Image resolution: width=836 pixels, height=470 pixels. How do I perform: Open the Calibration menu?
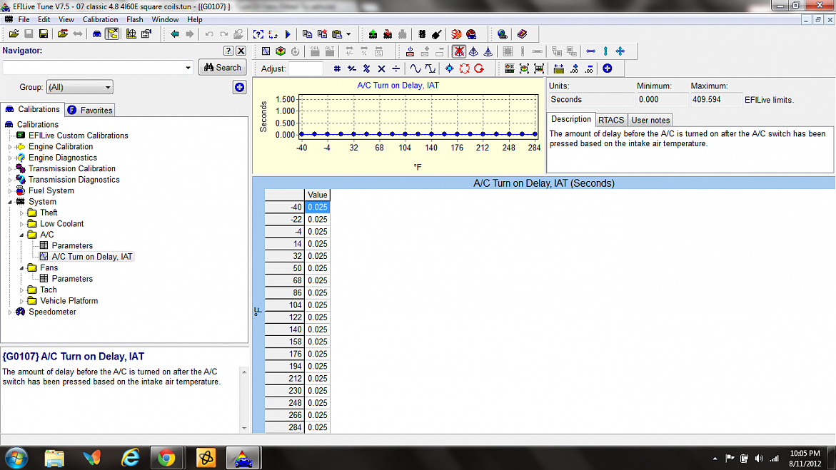100,19
